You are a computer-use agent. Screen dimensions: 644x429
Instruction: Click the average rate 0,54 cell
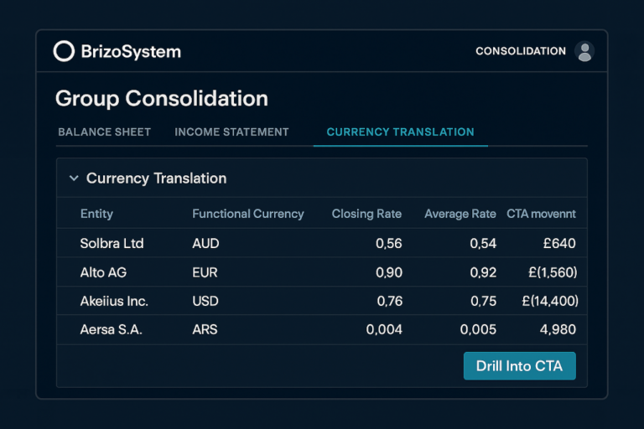tap(483, 244)
